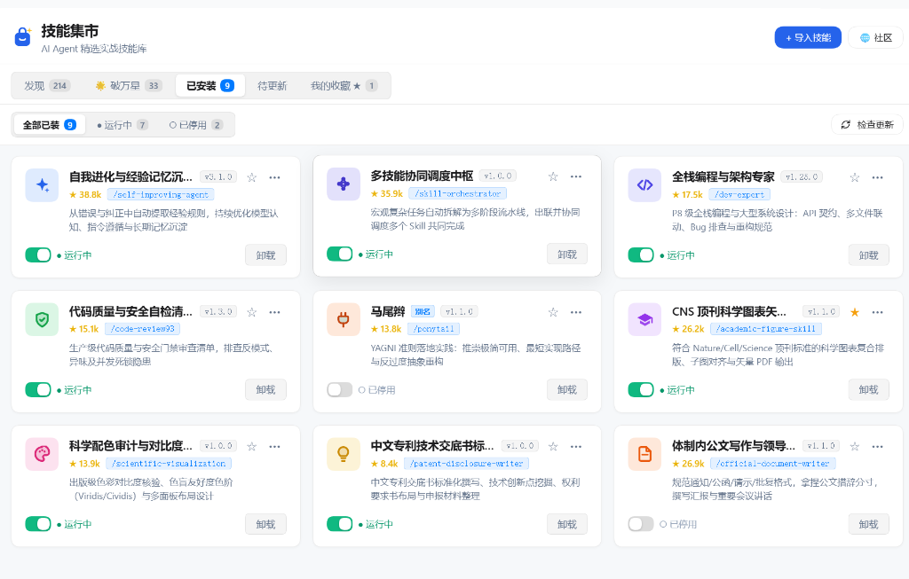The width and height of the screenshot is (909, 579).
Task: Star the 全栈编程与架构专家 skill
Action: (855, 177)
